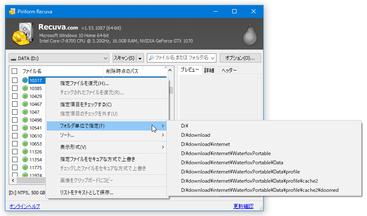367x216 pixels.
Task: Click the green status dot for 10610
Action: coord(25,136)
